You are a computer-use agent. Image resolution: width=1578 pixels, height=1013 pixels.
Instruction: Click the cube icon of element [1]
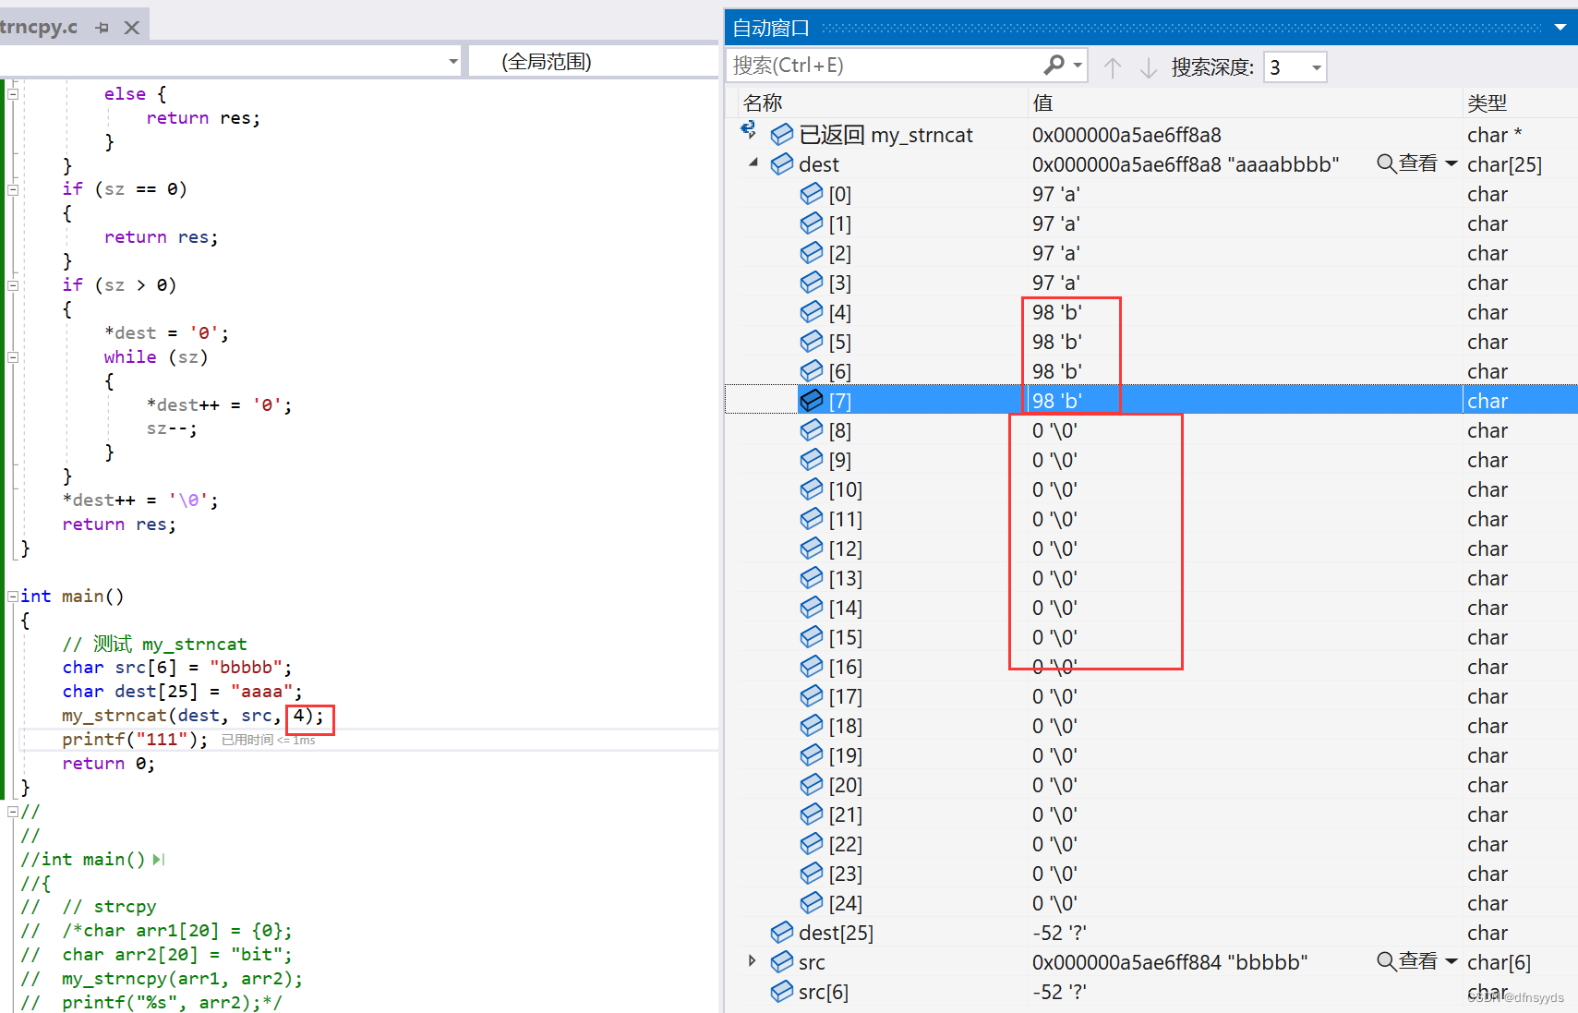pyautogui.click(x=812, y=223)
